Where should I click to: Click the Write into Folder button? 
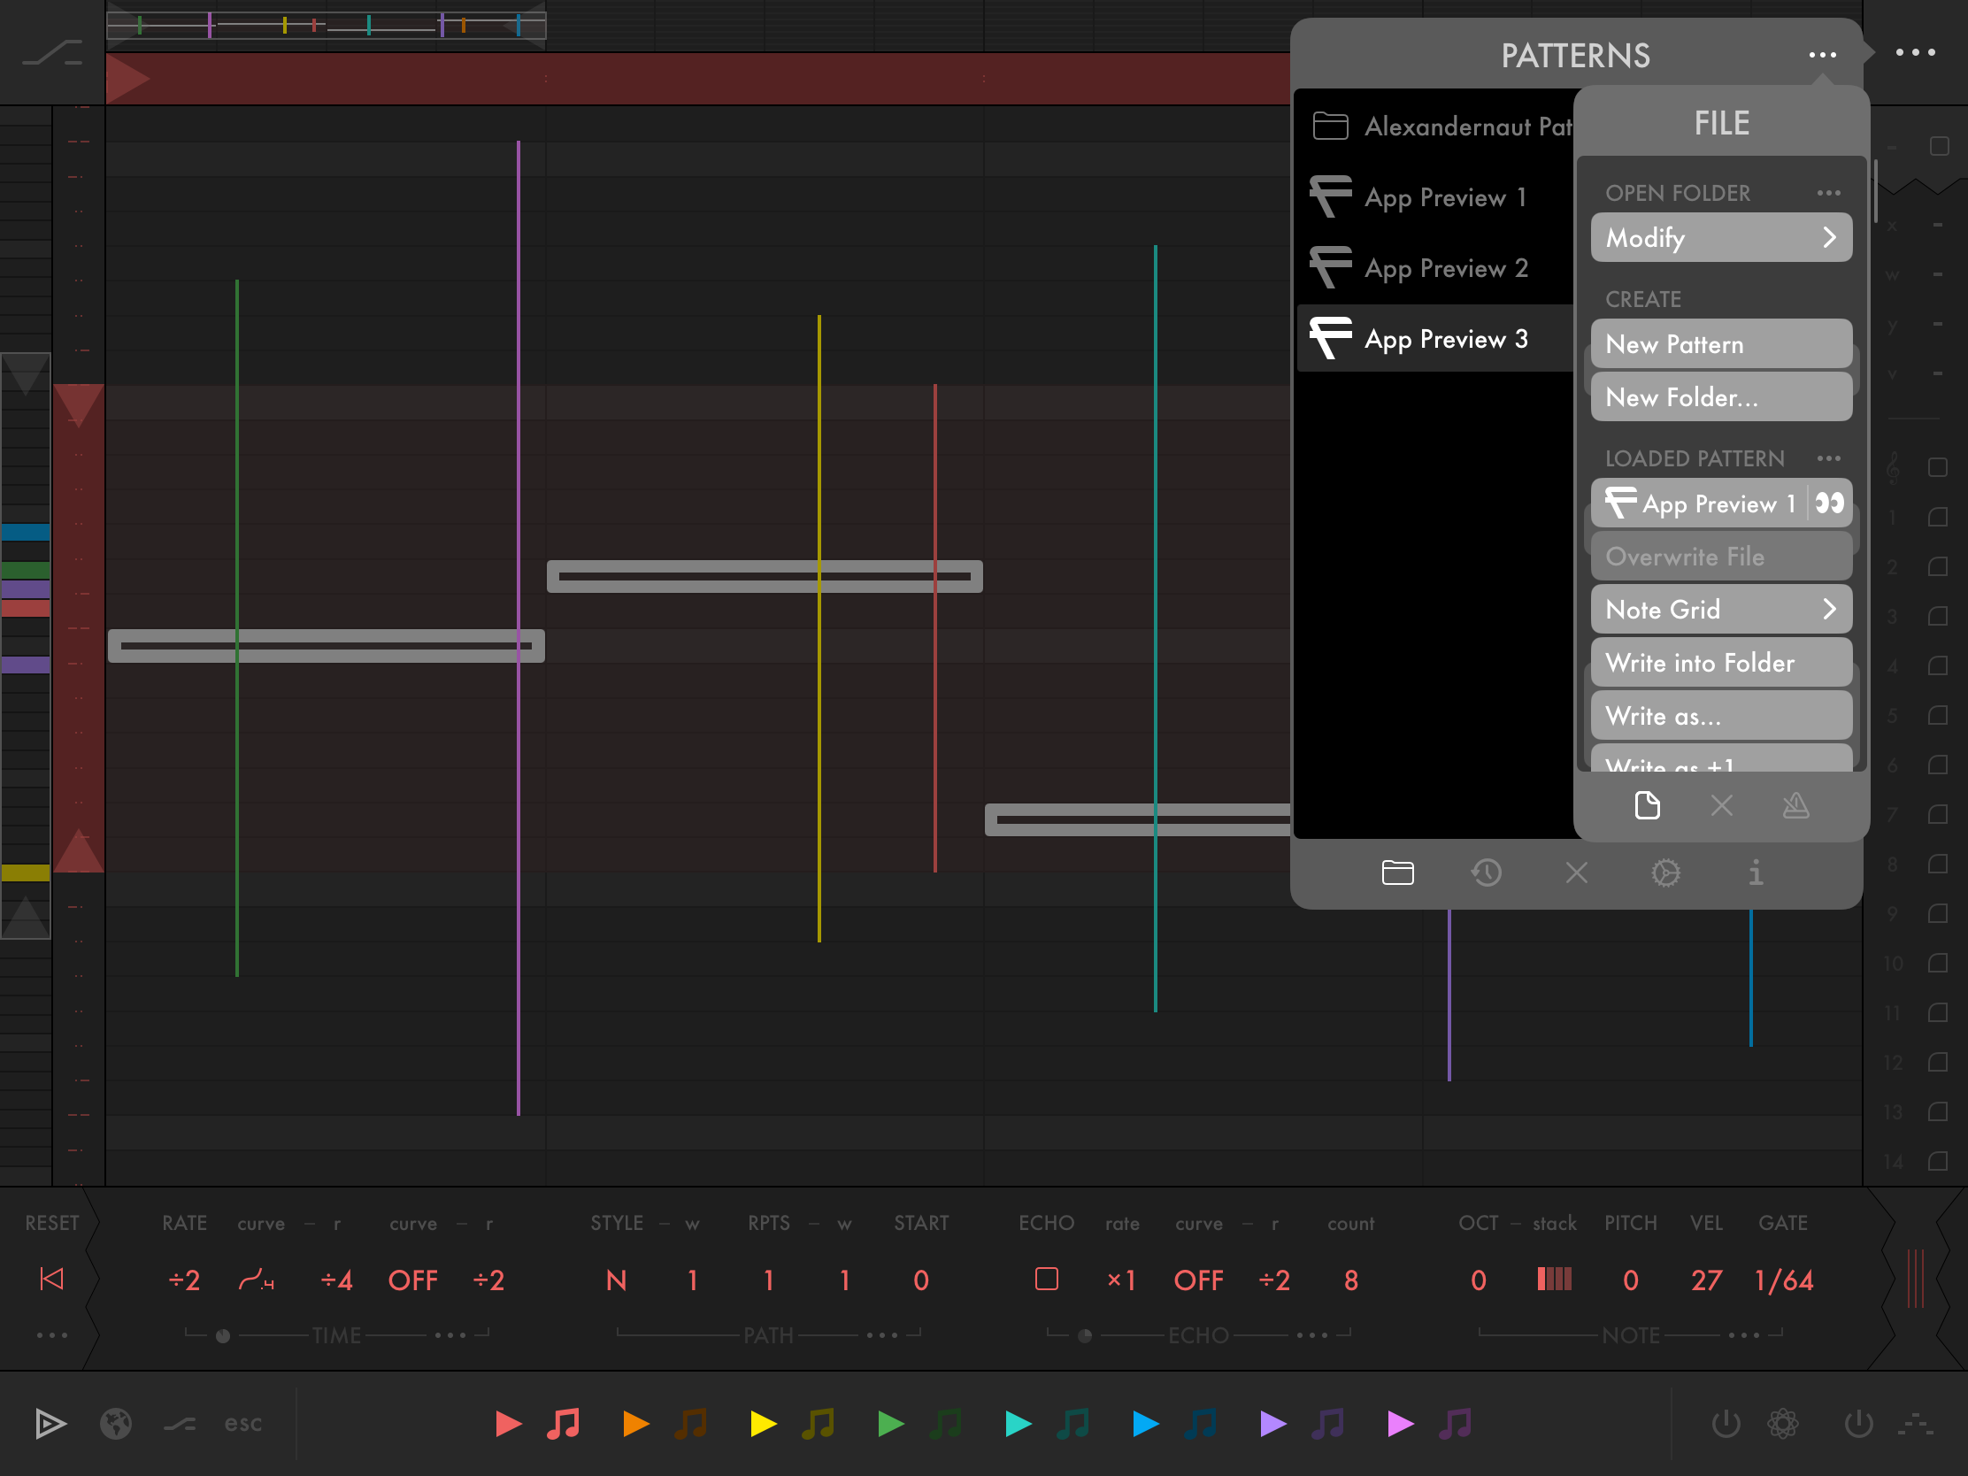pyautogui.click(x=1720, y=663)
